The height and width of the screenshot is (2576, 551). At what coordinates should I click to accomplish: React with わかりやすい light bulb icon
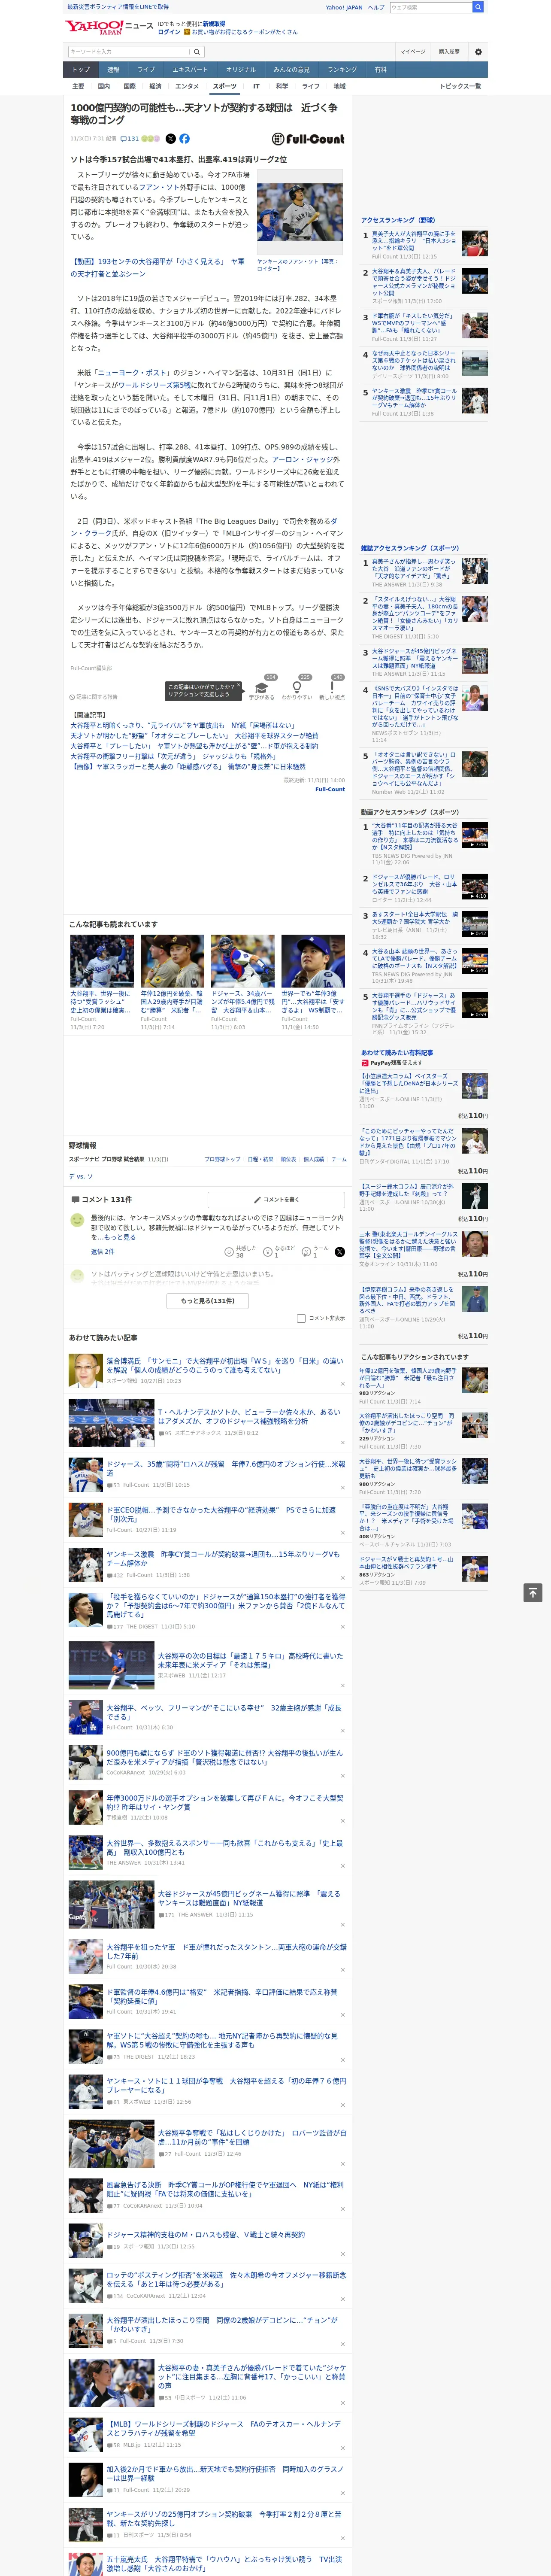pyautogui.click(x=297, y=688)
